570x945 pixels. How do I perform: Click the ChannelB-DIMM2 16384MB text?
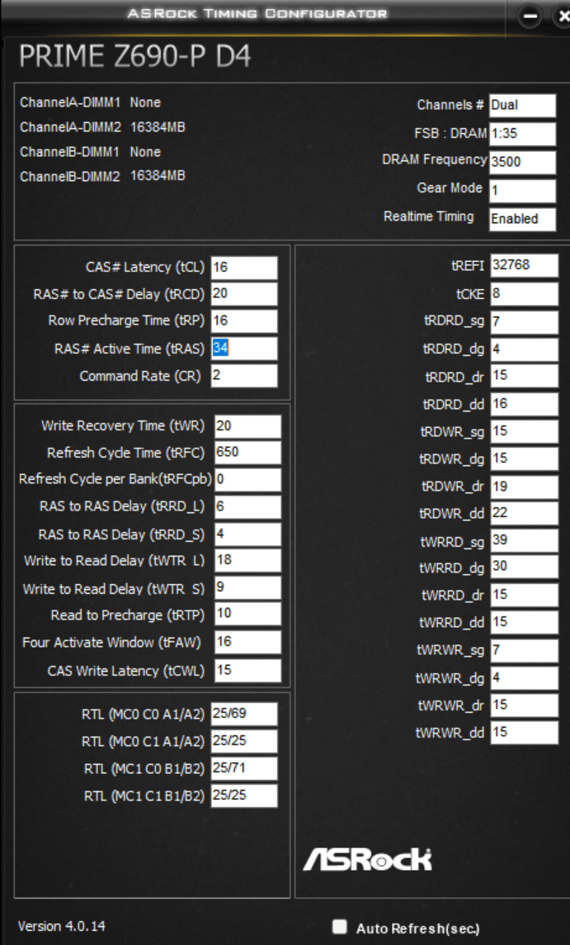coord(102,176)
